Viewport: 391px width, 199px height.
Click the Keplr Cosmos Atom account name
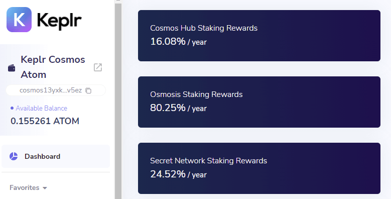click(53, 67)
